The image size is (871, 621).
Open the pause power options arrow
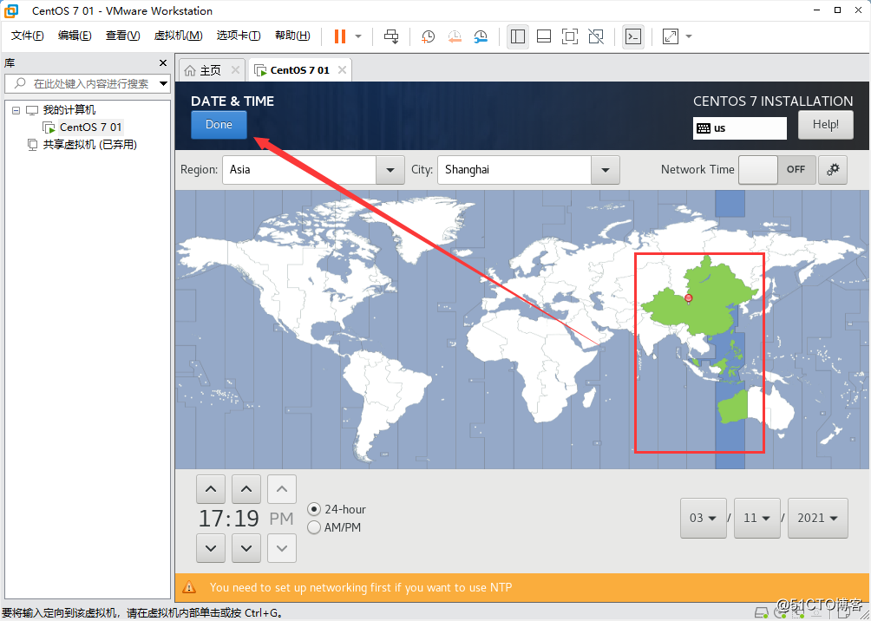pyautogui.click(x=358, y=36)
